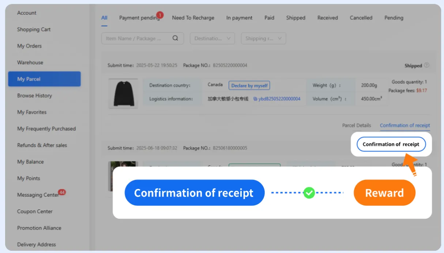
Task: Click the green checkmark icon
Action: click(309, 193)
